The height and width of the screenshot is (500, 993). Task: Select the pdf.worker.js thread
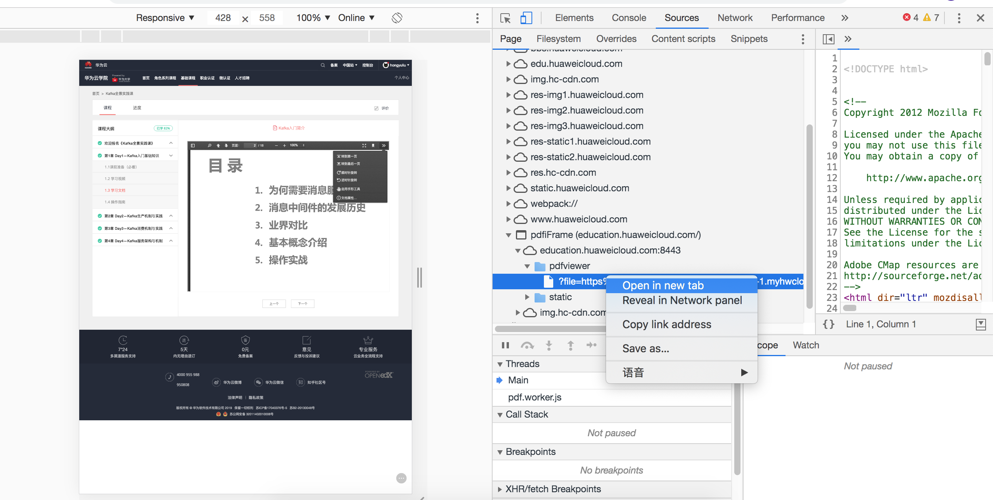535,397
